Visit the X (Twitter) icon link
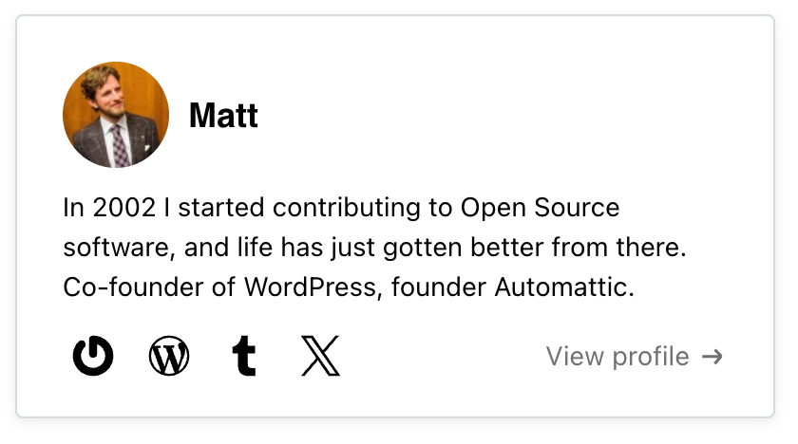 click(320, 357)
